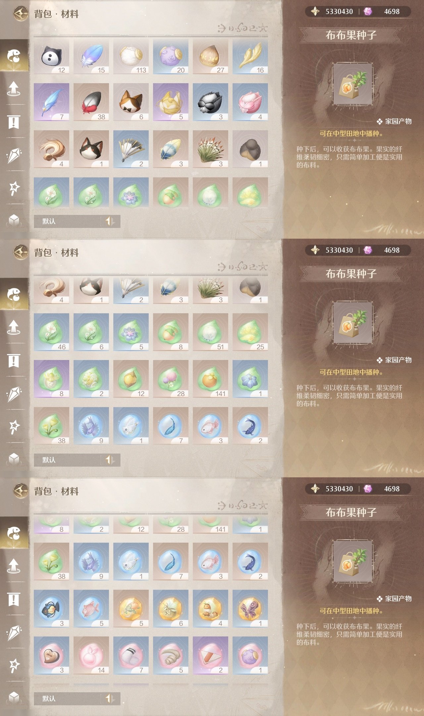Click back arrow beside topmost 背包·材料 title

[x=21, y=14]
